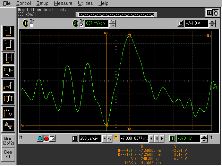Click the up-arrow button at bottom right of display
222x166 pixels.
(211, 137)
